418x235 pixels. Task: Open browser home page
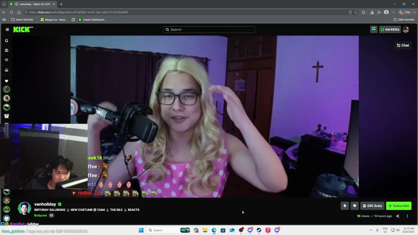pos(19,12)
